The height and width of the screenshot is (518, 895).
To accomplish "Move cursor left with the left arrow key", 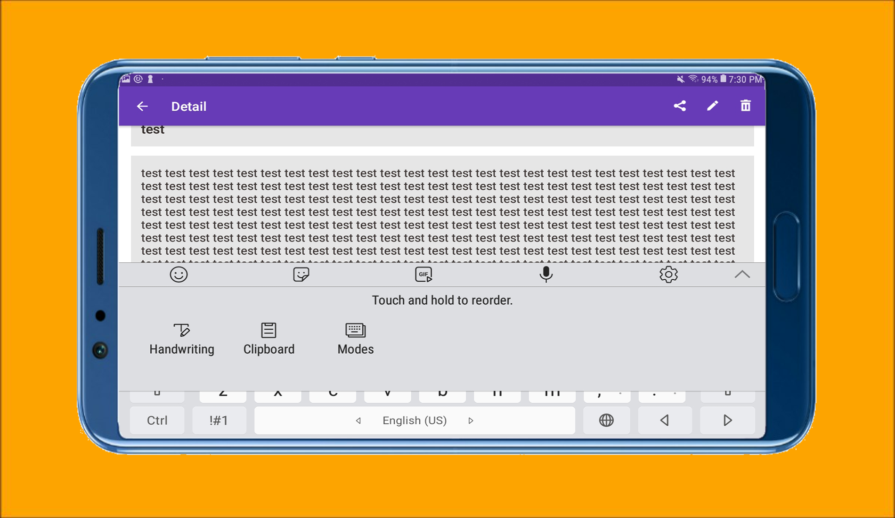I will pyautogui.click(x=665, y=421).
